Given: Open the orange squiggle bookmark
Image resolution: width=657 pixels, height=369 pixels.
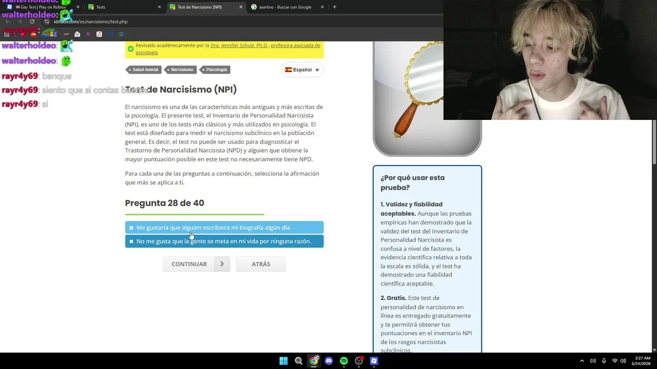Looking at the screenshot, I should coord(66,34).
